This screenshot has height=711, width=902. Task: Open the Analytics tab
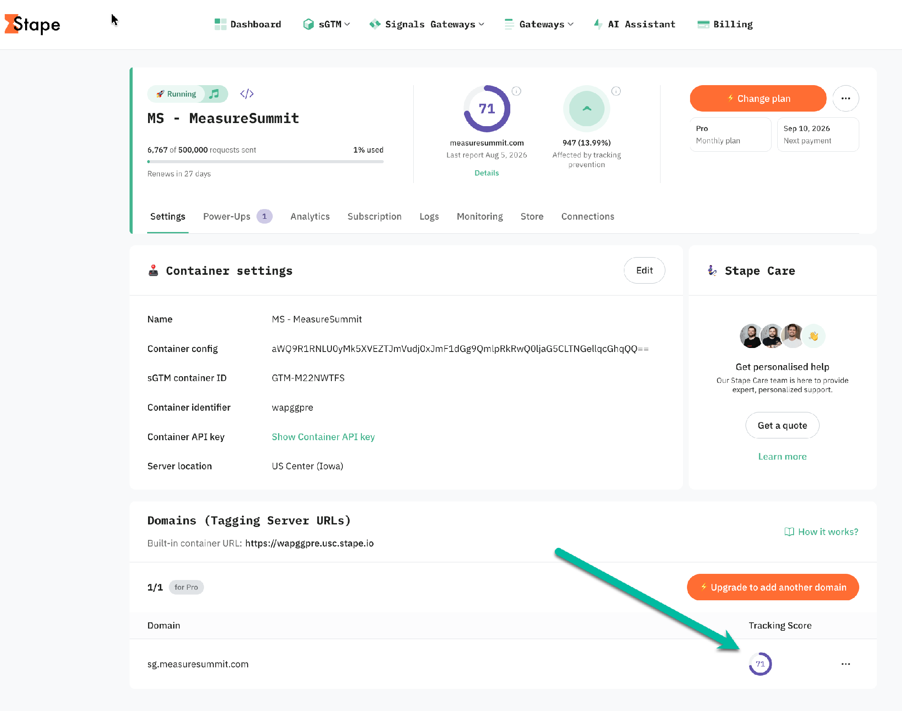click(x=310, y=217)
